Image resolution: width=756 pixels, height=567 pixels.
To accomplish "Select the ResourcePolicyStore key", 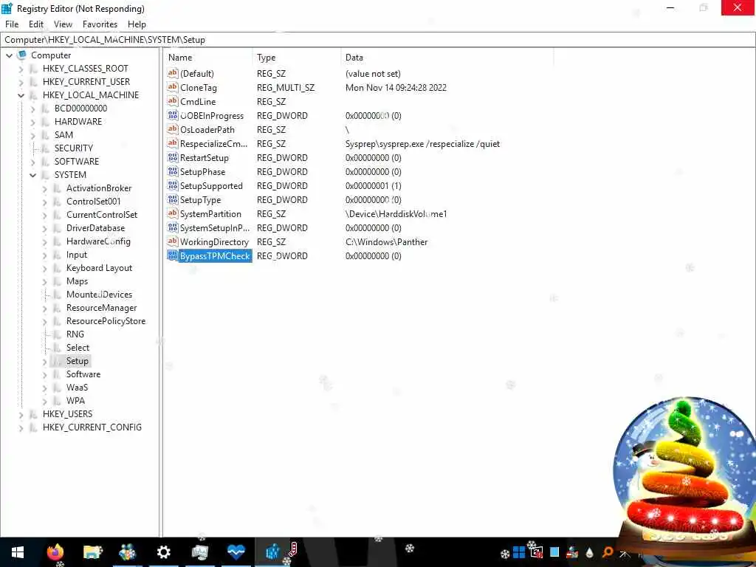I will coord(106,321).
